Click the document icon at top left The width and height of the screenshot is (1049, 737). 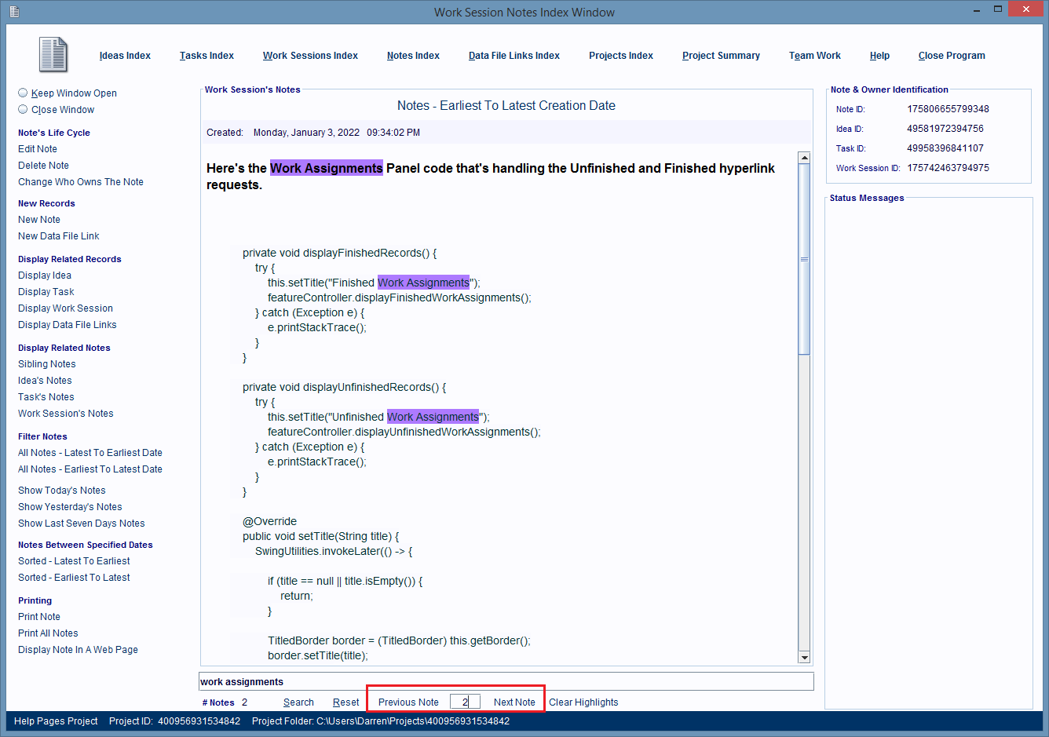coord(53,55)
